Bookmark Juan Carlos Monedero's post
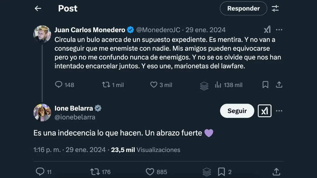This screenshot has height=178, width=317. click(265, 85)
